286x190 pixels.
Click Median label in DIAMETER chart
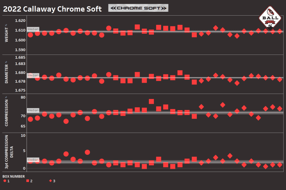[33, 75]
